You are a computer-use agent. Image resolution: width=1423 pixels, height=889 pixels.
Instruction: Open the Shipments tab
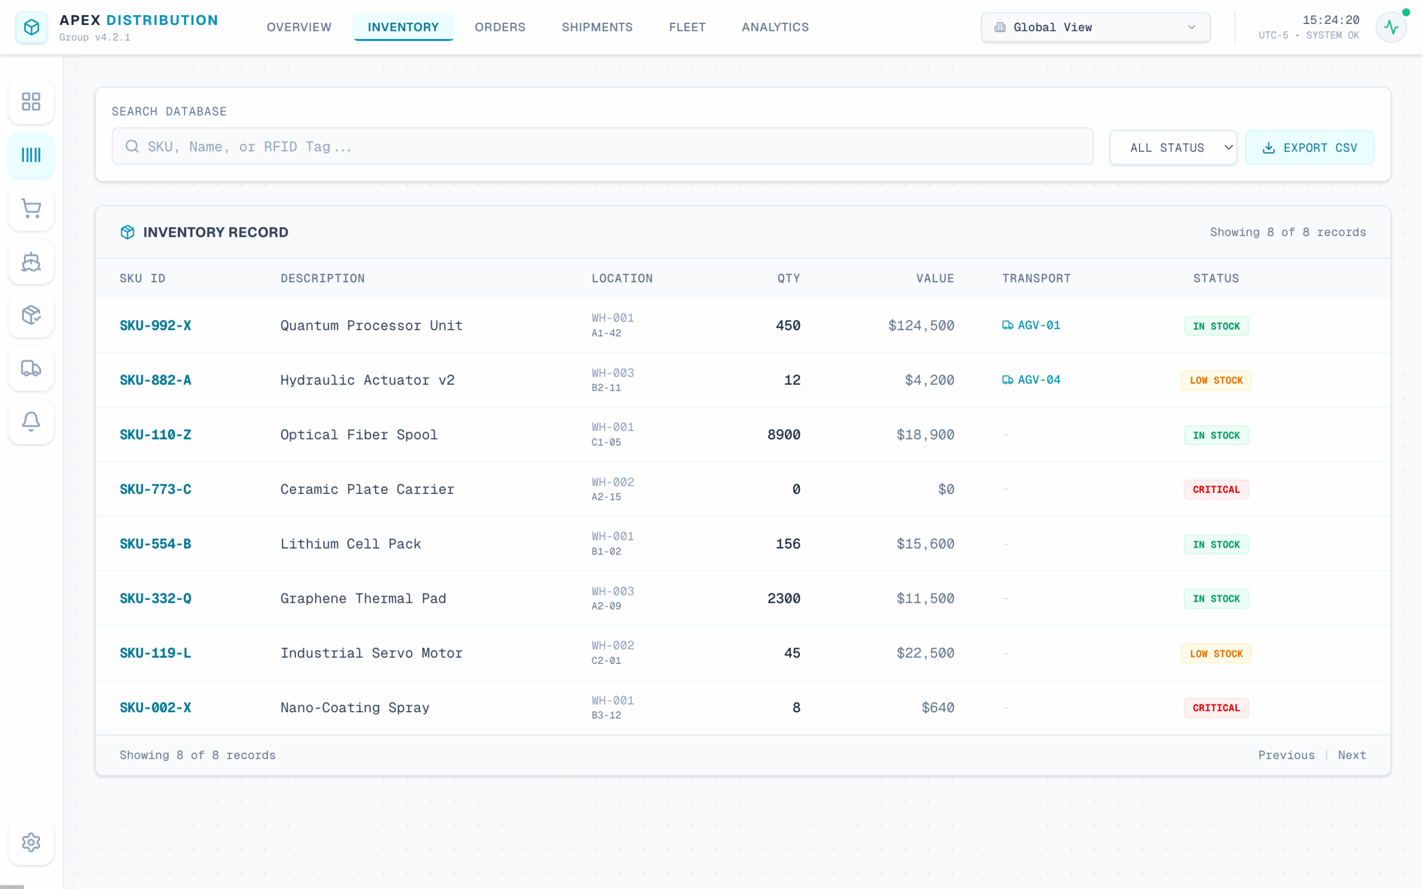(x=597, y=27)
